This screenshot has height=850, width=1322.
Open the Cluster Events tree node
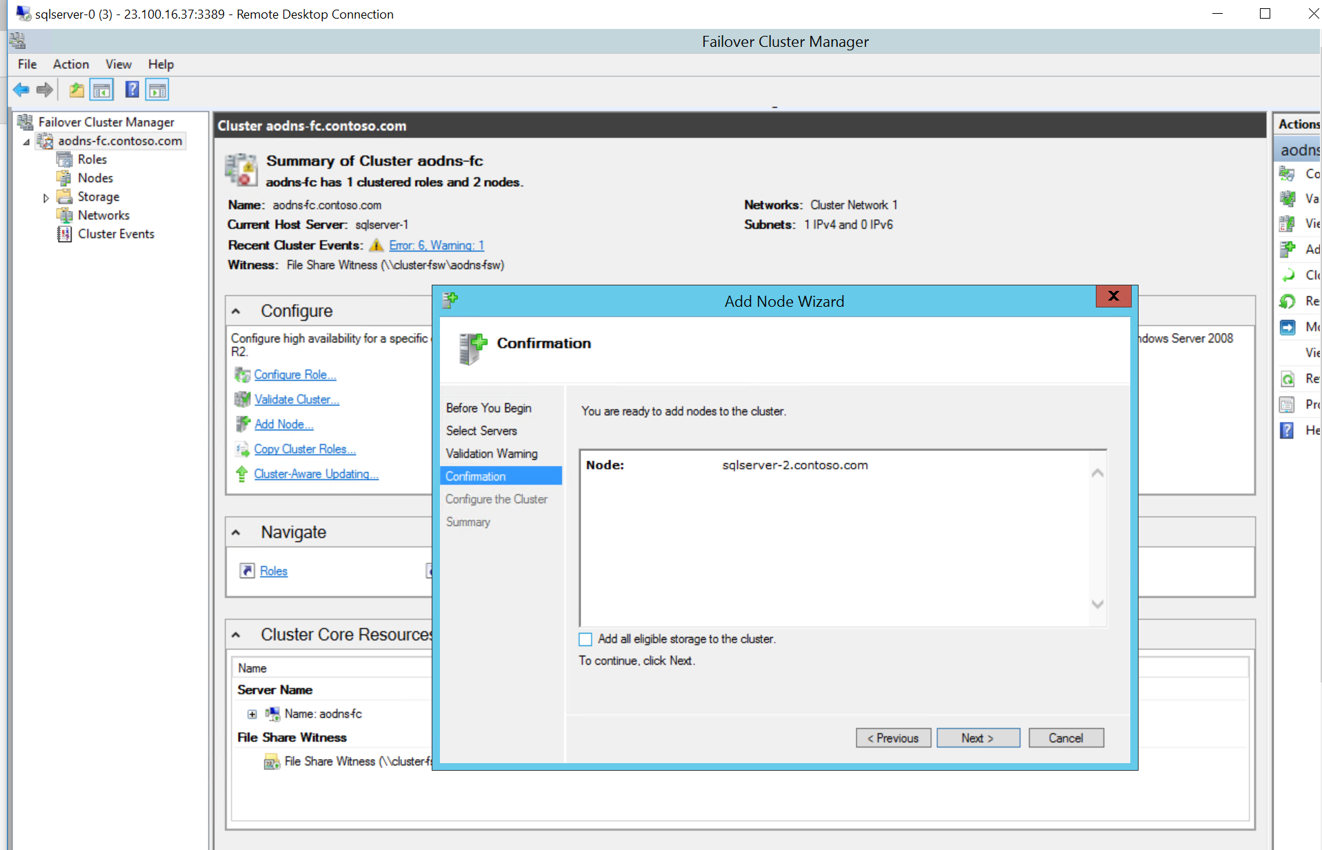pos(116,234)
